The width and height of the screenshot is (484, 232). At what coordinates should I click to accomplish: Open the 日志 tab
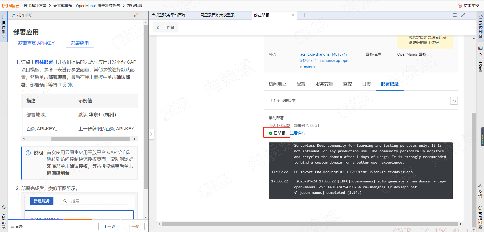click(x=366, y=84)
